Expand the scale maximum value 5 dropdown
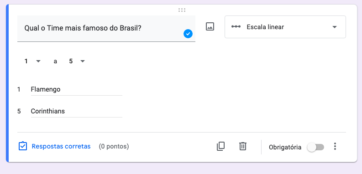362x174 pixels. [x=77, y=61]
